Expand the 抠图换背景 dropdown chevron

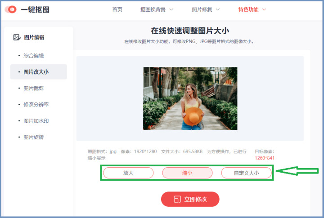[x=171, y=9]
